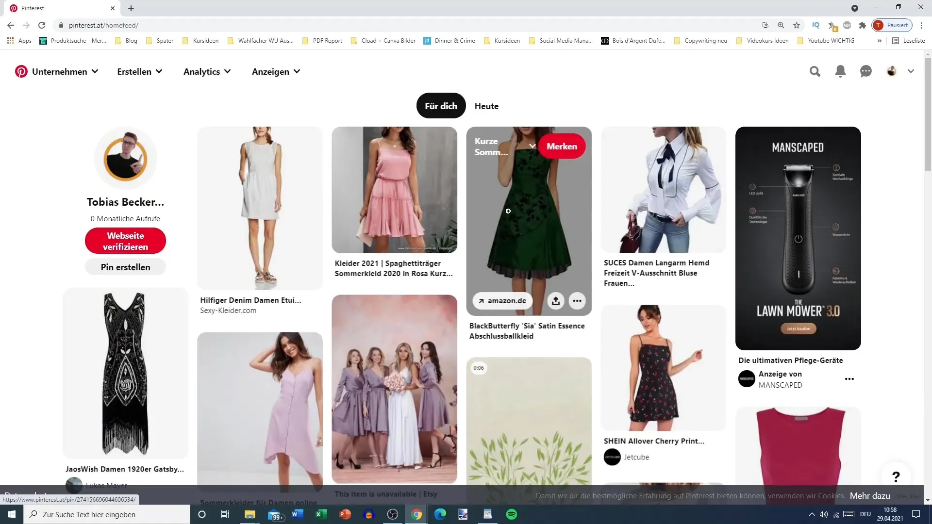Click the Pausiert profile chip
The height and width of the screenshot is (524, 932).
(x=892, y=25)
